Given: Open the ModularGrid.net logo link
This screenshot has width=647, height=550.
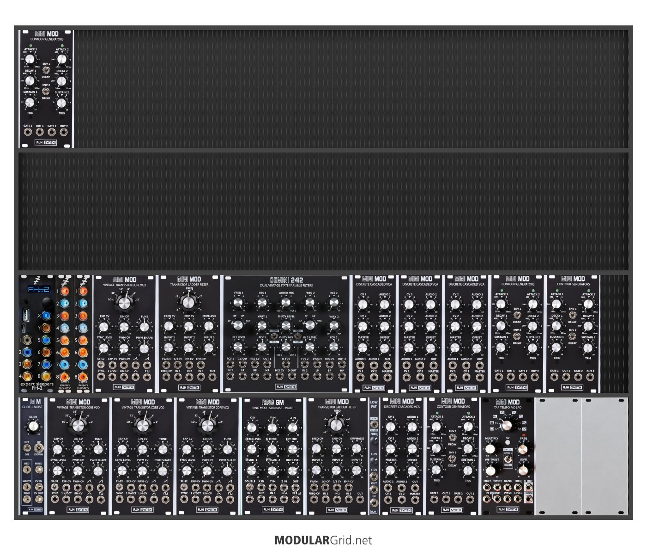Looking at the screenshot, I should [x=323, y=540].
